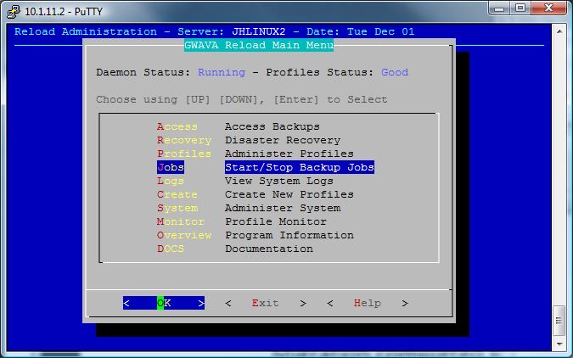573x358 pixels.
Task: Select the Monitor menu entry
Action: click(x=181, y=221)
